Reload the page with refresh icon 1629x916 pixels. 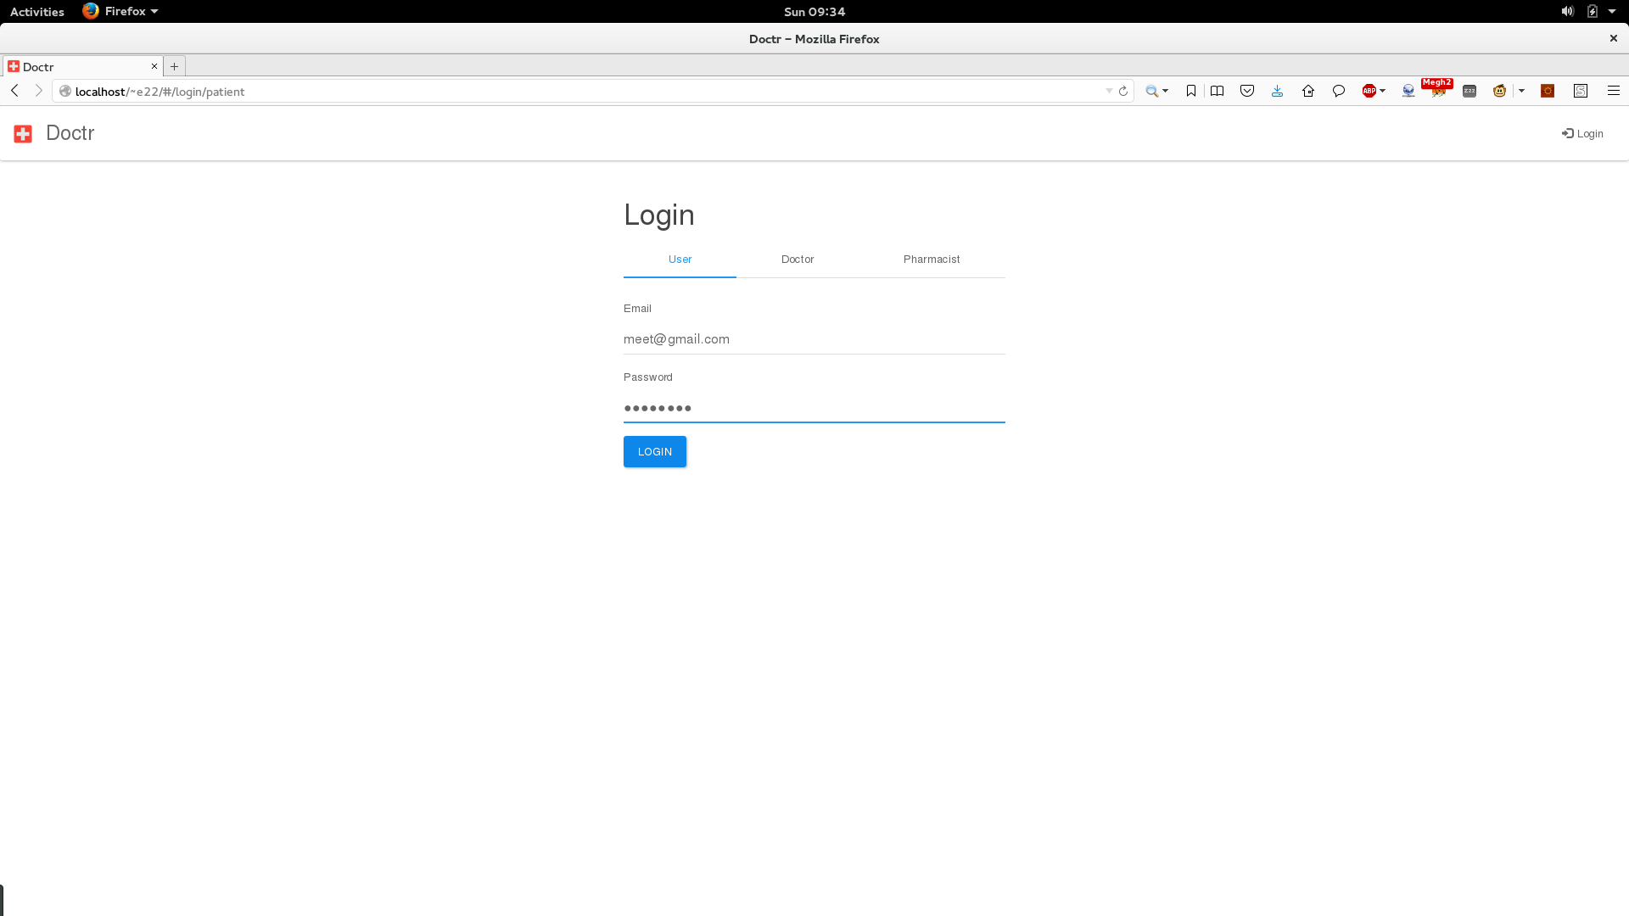click(x=1123, y=92)
